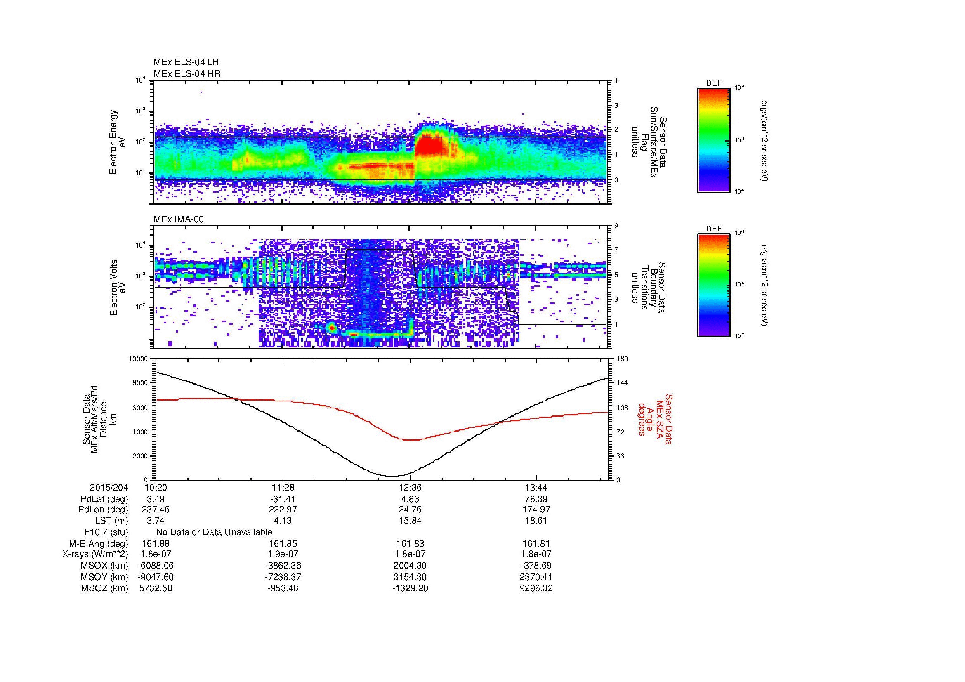The width and height of the screenshot is (965, 682).
Task: Click the PdLon value '237.46'
Action: click(156, 510)
